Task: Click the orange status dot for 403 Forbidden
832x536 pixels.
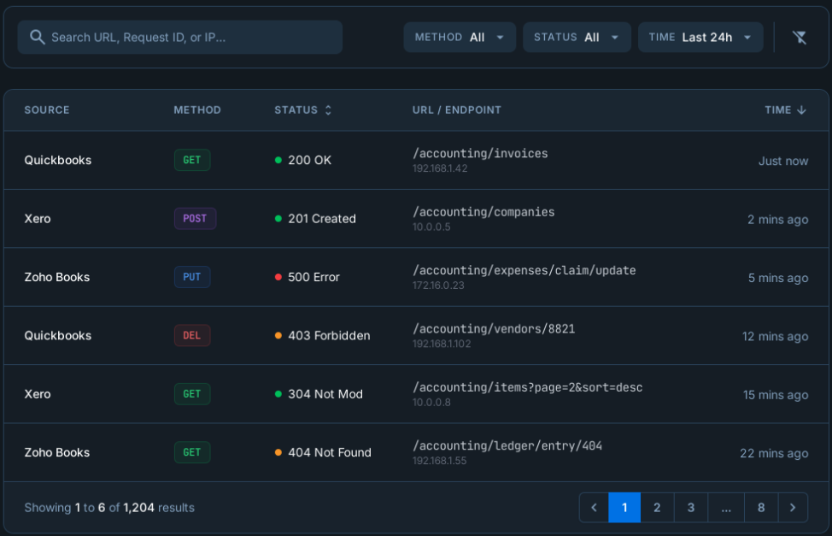Action: click(279, 335)
